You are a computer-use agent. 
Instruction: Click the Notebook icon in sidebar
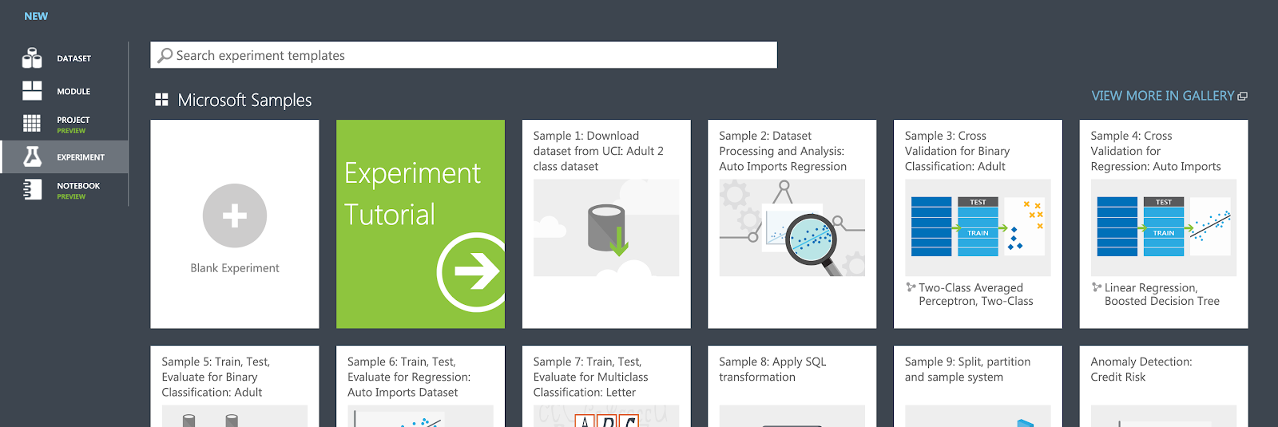(x=32, y=189)
